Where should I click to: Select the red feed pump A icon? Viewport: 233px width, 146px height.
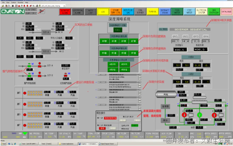tap(184, 115)
